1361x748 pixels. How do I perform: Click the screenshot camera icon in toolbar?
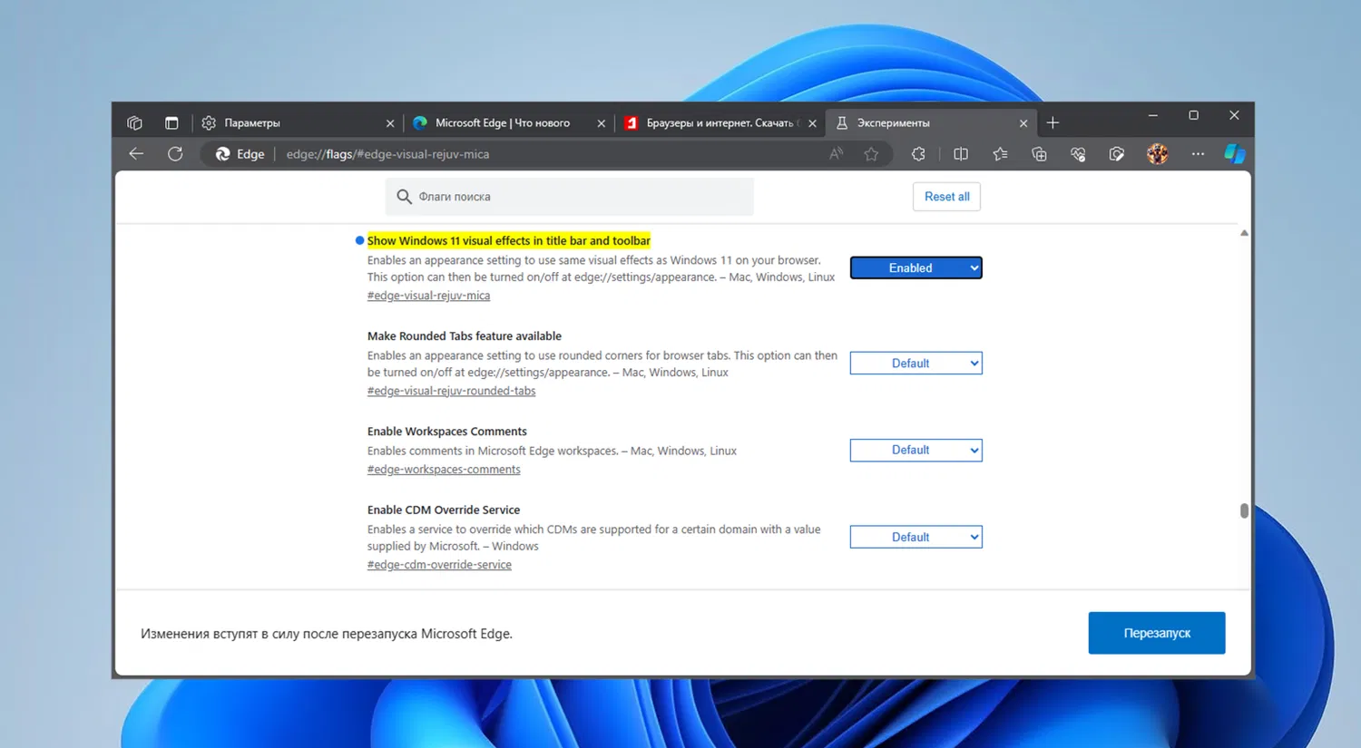pyautogui.click(x=1117, y=154)
